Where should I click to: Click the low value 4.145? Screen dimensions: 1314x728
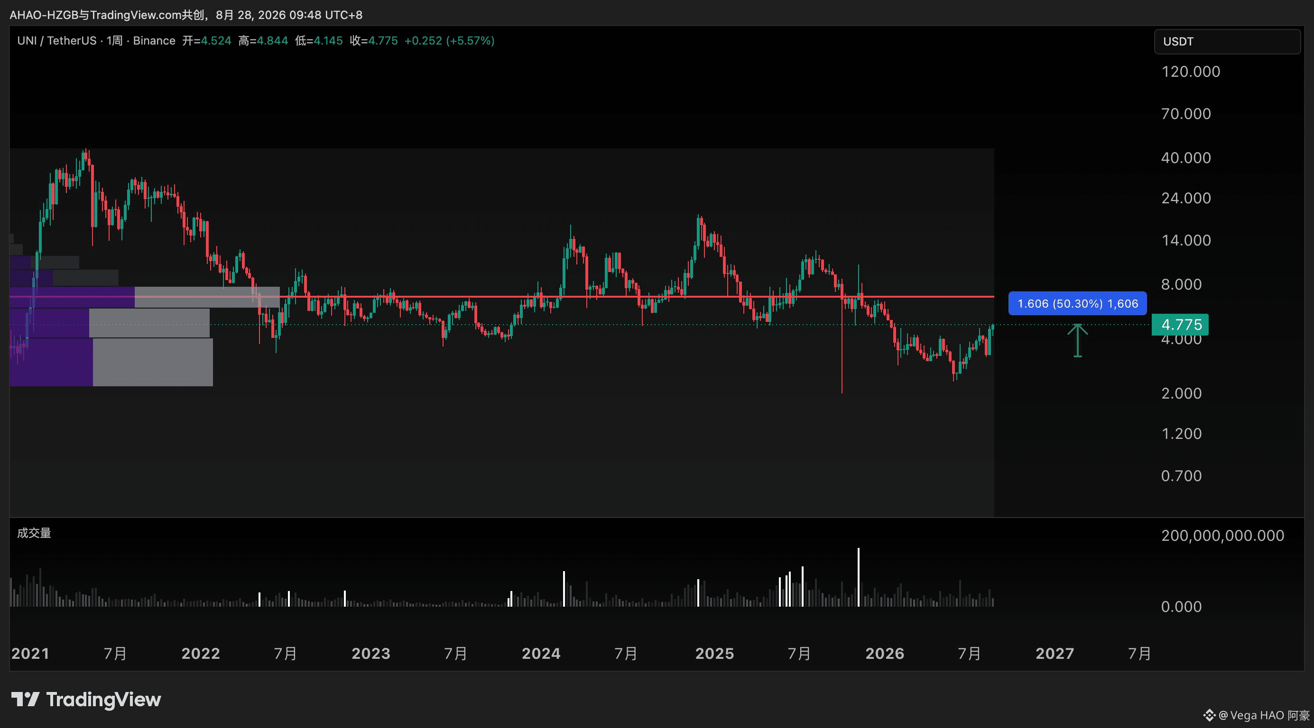click(328, 41)
